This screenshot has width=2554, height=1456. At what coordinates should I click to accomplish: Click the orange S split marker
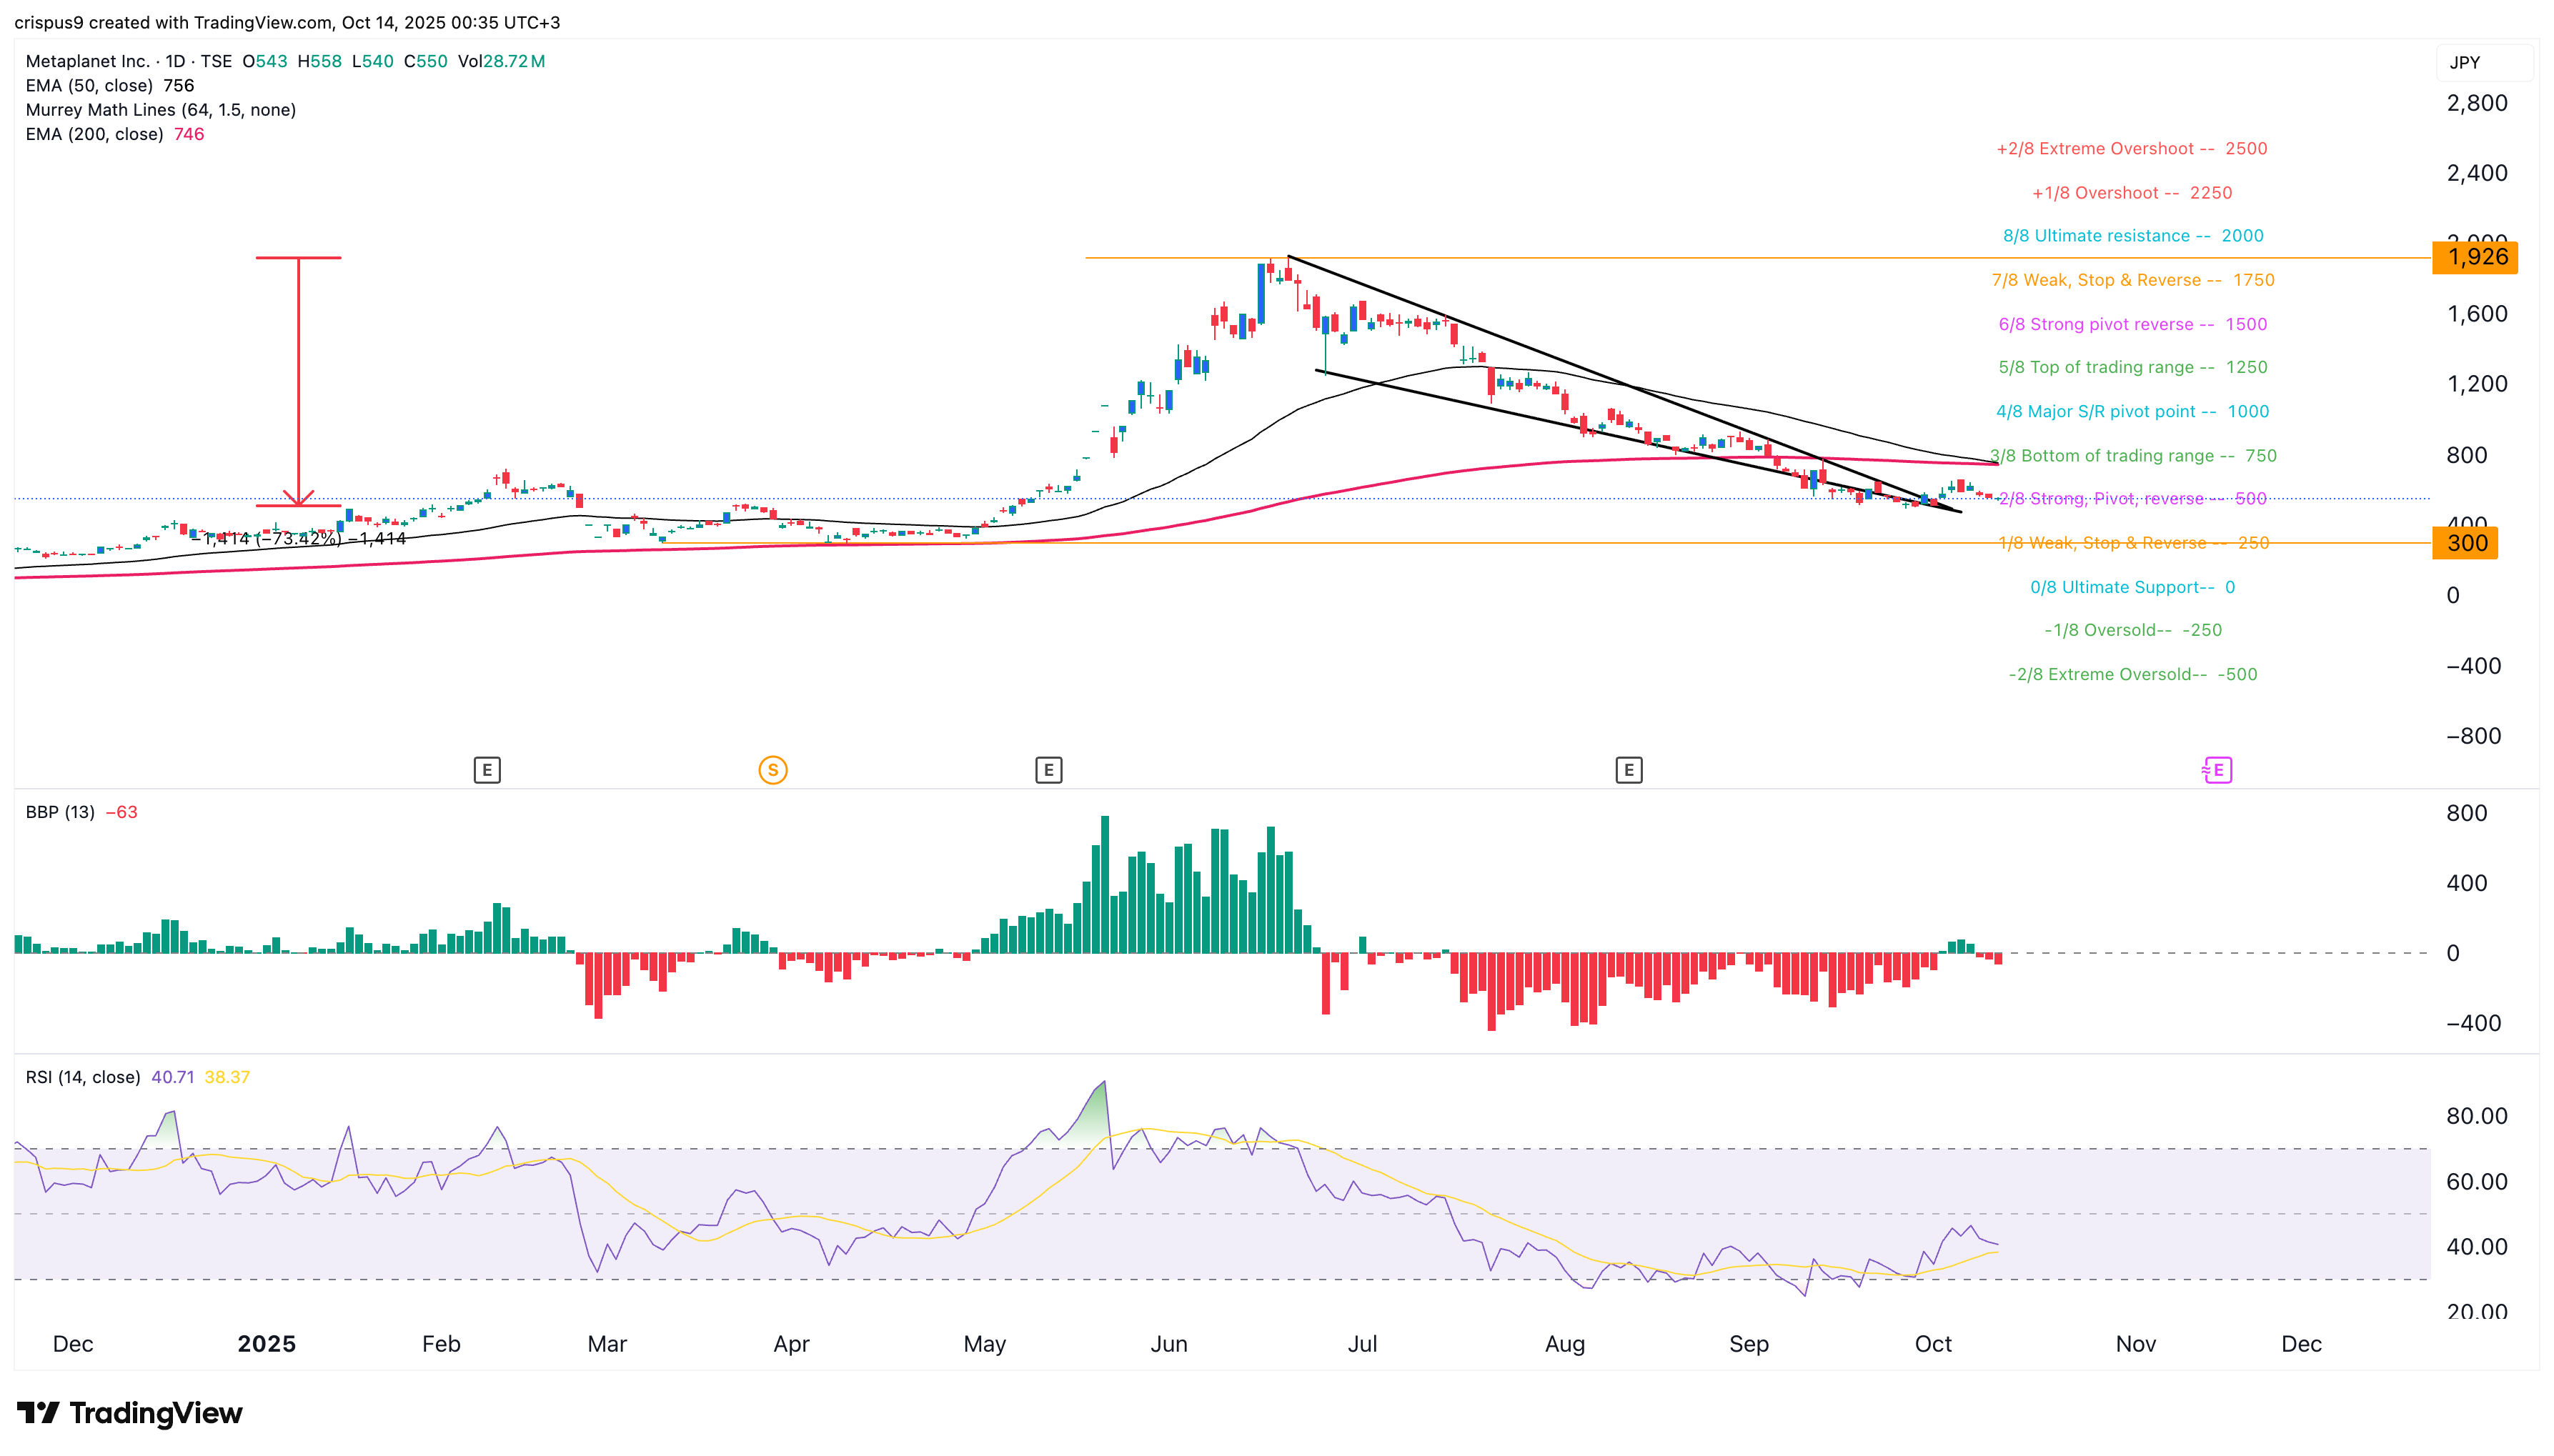(x=772, y=770)
